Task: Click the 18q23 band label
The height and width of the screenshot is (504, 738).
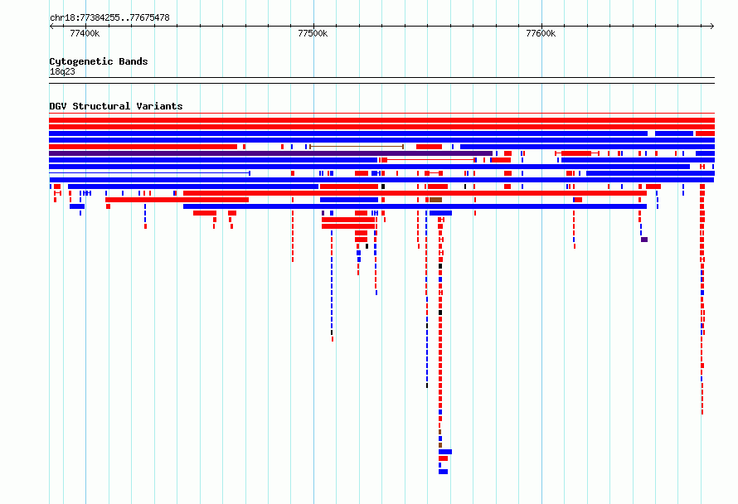Action: pyautogui.click(x=62, y=71)
